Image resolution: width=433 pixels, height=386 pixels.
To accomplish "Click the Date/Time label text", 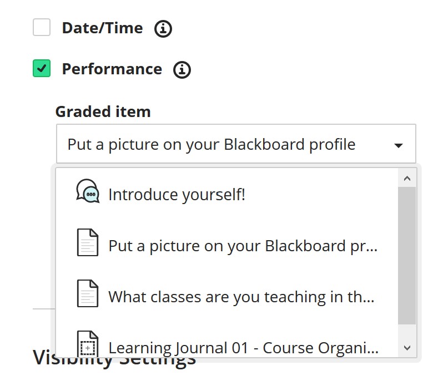I will [103, 28].
